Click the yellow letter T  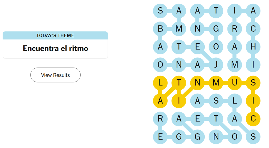coord(179,83)
